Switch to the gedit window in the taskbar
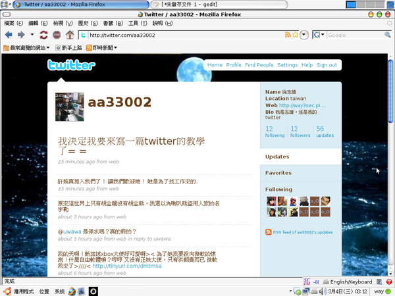The image size is (395, 296). 219,5
